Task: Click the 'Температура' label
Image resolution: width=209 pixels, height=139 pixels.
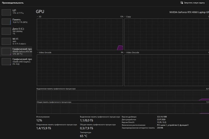Action: coord(85,132)
